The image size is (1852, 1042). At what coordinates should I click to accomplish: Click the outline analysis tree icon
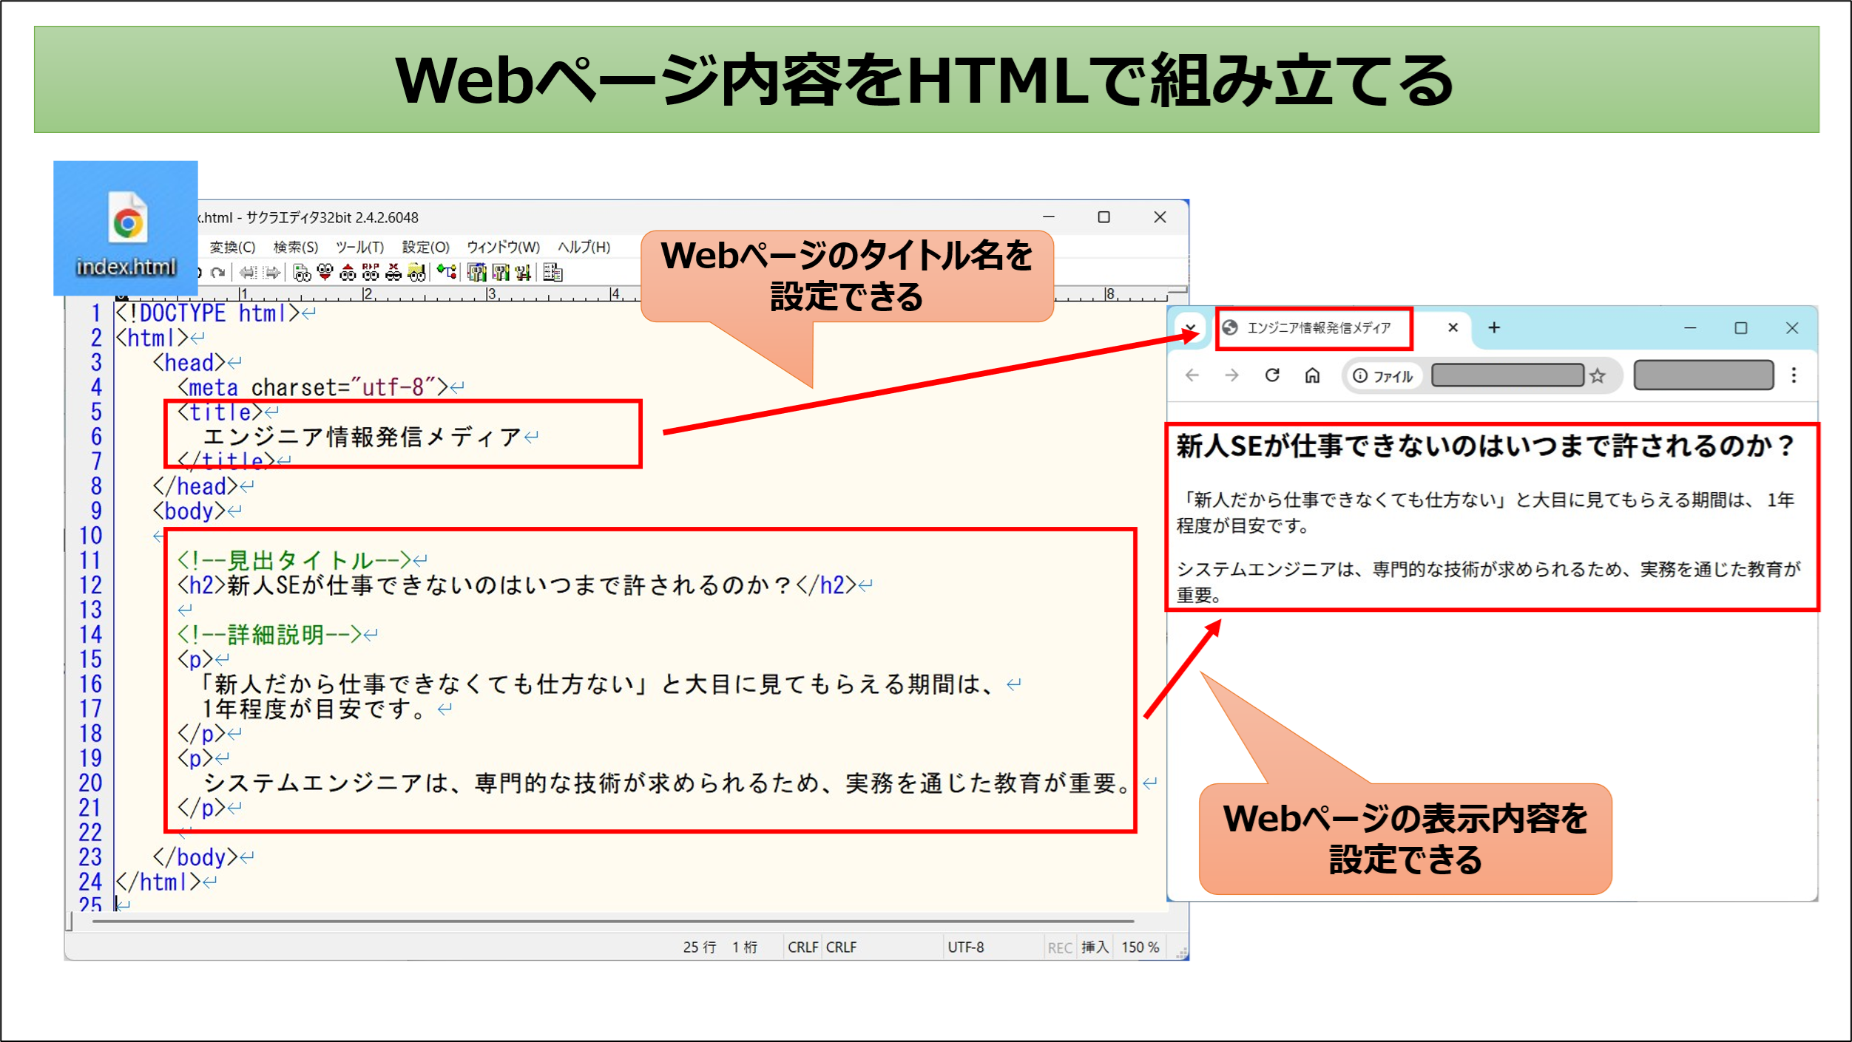click(446, 272)
